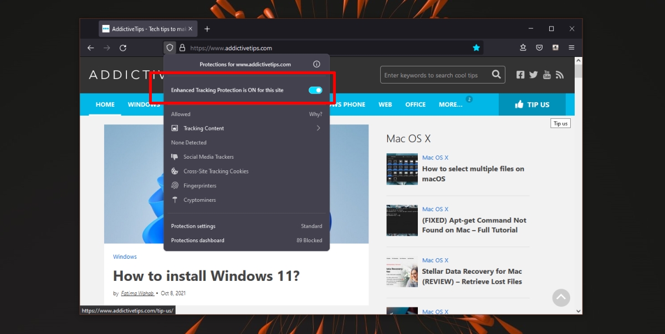This screenshot has width=665, height=334.
Task: Click Mac OS X label above Apt-get article
Action: point(435,209)
